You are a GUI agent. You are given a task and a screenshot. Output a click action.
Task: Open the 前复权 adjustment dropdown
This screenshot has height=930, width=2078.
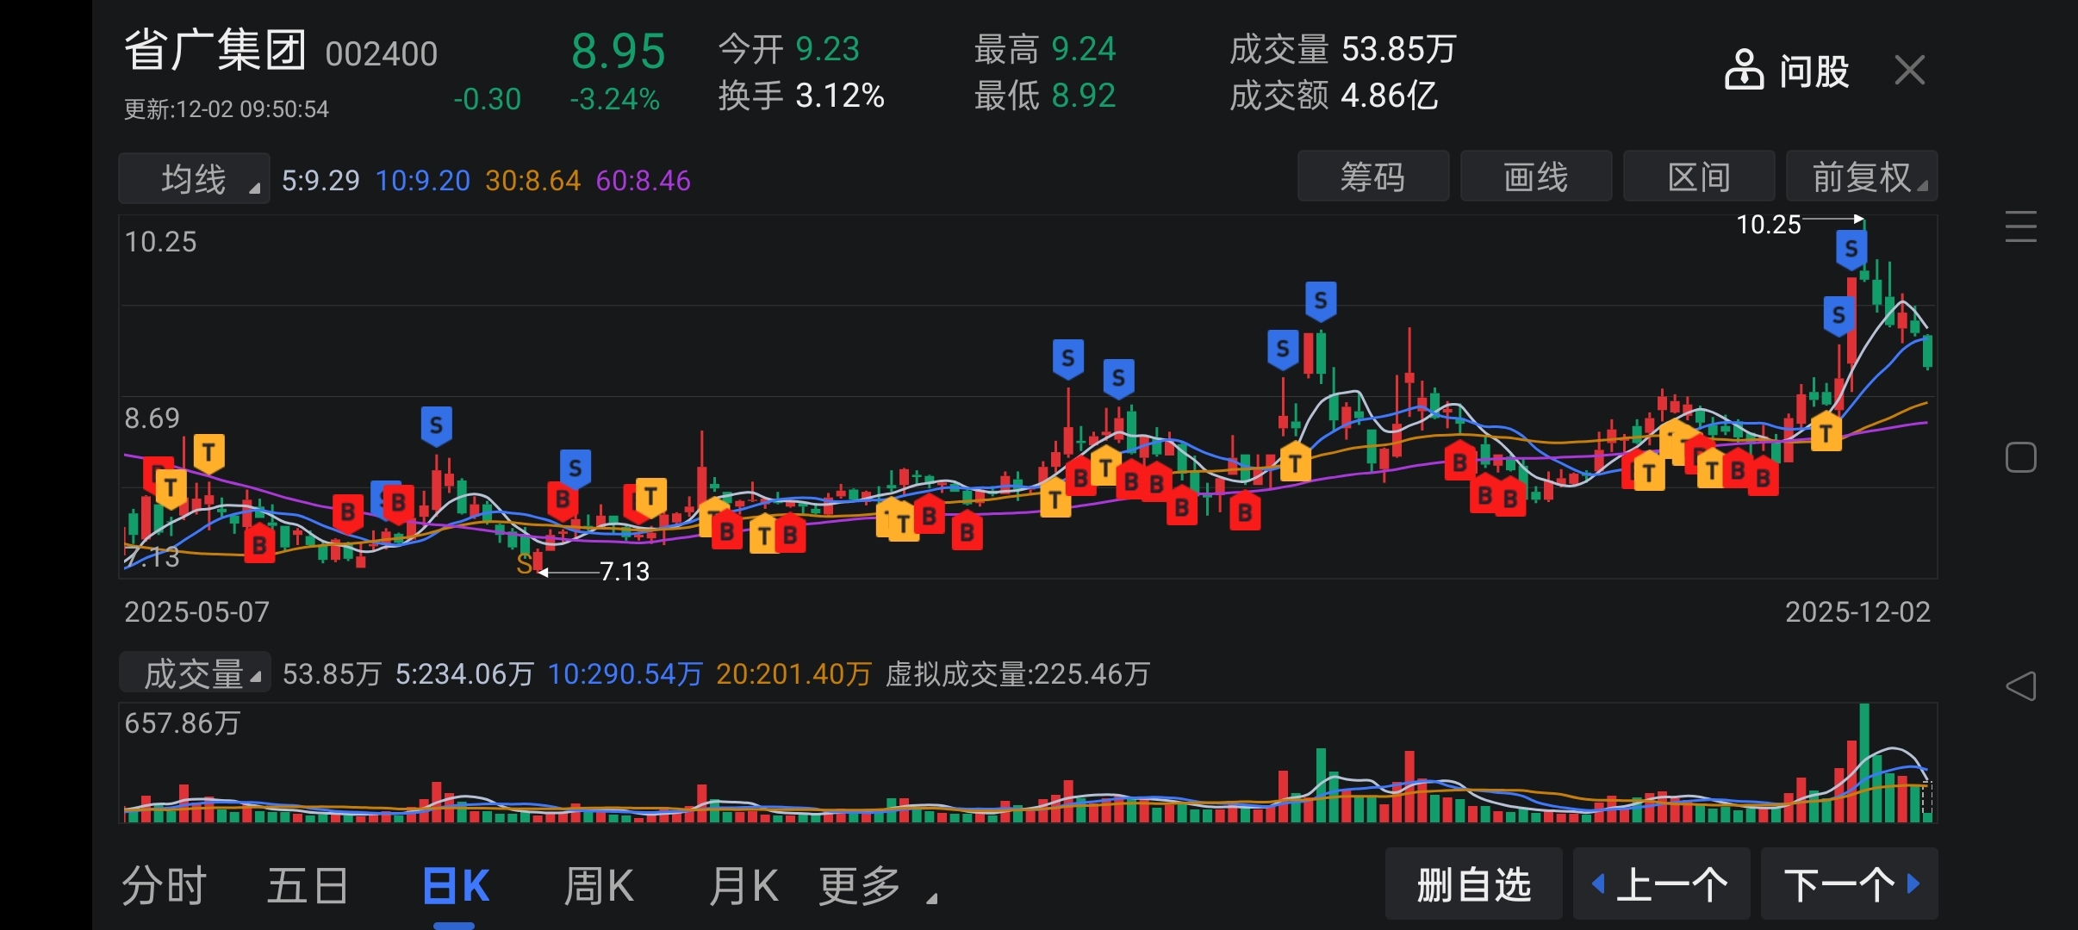[x=1862, y=177]
